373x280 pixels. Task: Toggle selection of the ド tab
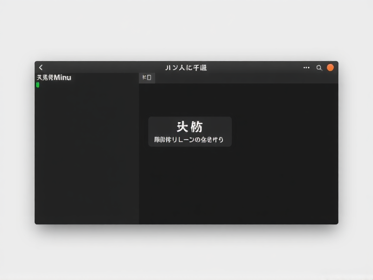[147, 77]
